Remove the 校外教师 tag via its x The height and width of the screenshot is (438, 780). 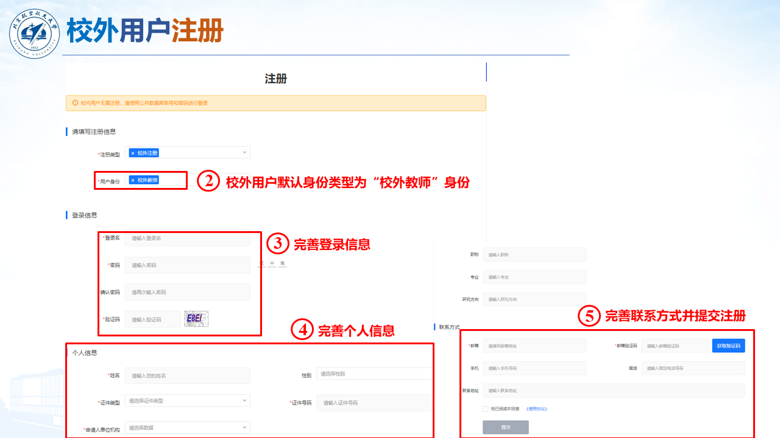pos(133,180)
